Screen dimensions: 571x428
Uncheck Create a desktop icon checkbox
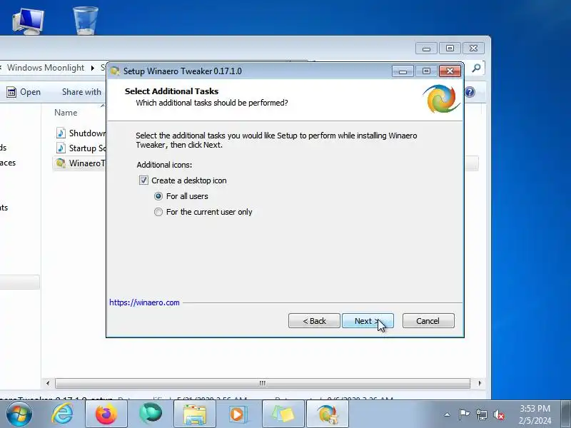(143, 180)
